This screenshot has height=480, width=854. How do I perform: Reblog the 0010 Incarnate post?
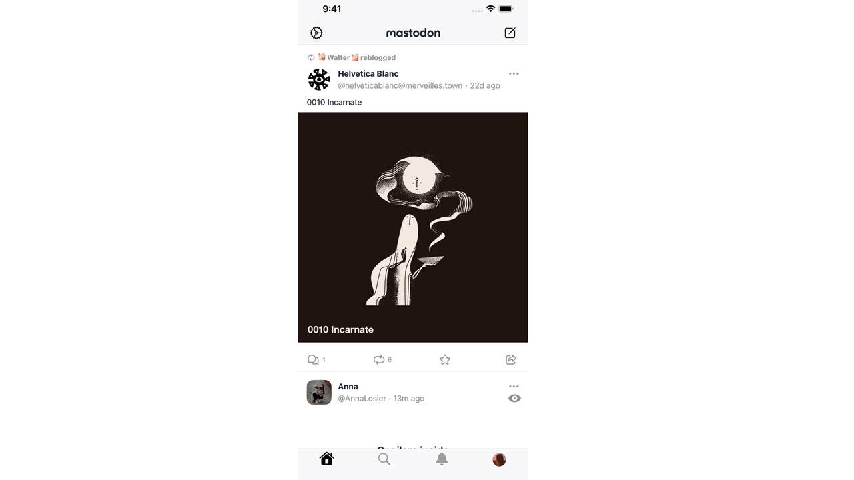tap(382, 359)
